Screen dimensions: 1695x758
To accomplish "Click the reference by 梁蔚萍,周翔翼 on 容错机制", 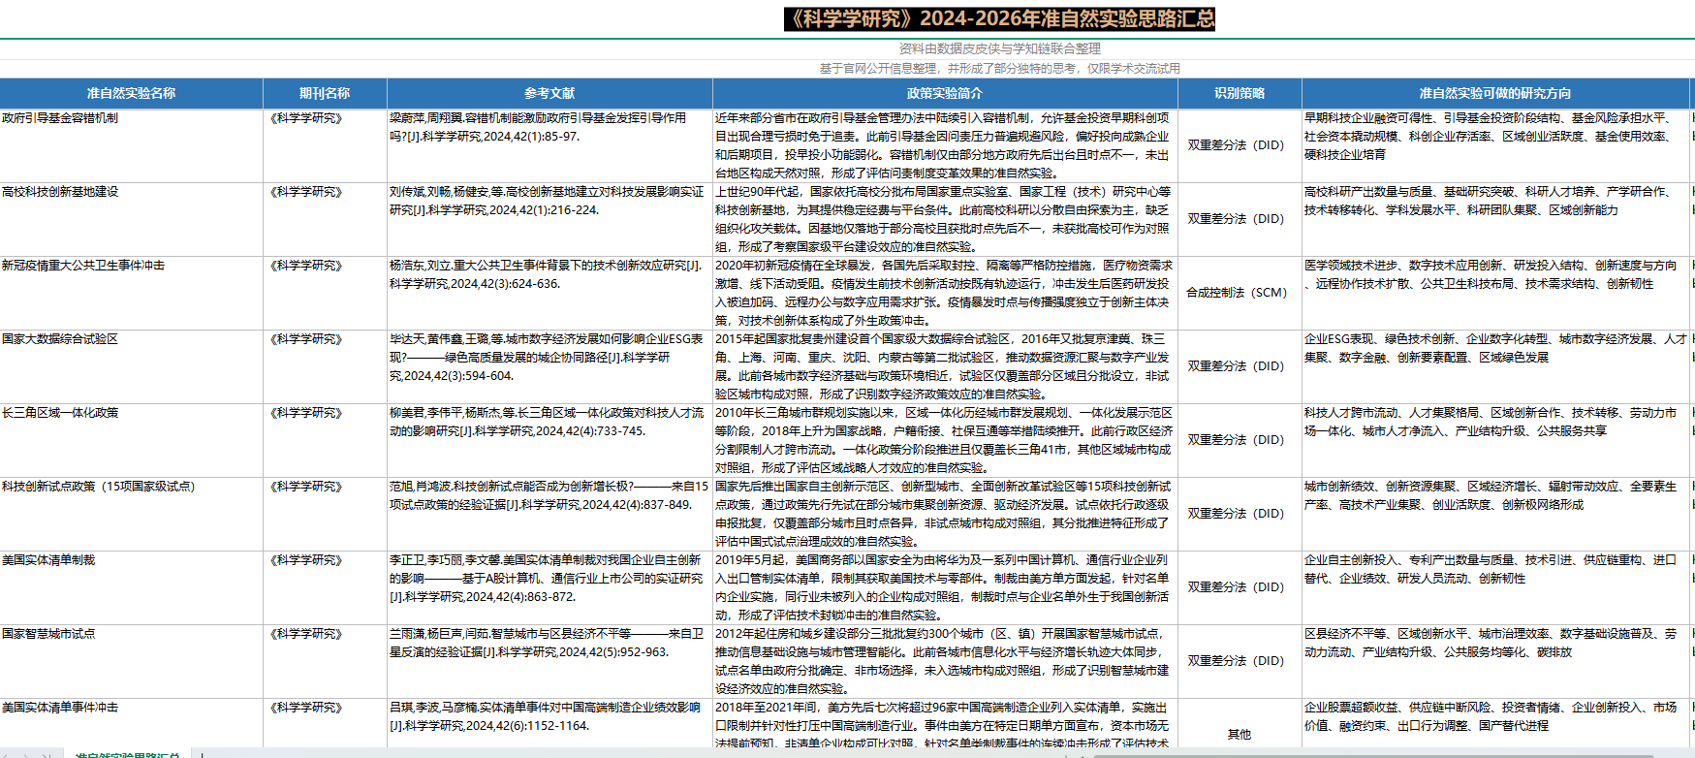I will (x=549, y=145).
